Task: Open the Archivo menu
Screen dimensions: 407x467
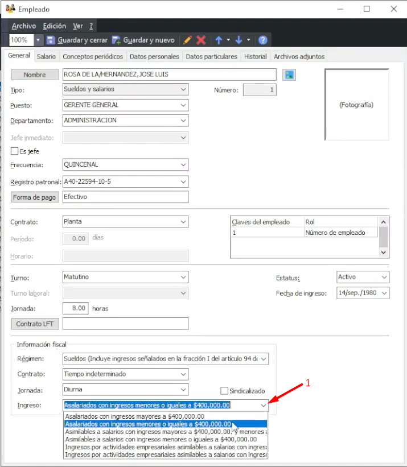Action: [x=23, y=26]
